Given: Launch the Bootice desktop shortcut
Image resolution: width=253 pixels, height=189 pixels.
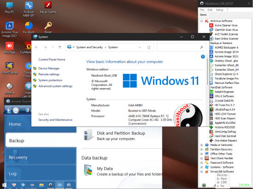Looking at the screenshot, I should pyautogui.click(x=10, y=89).
